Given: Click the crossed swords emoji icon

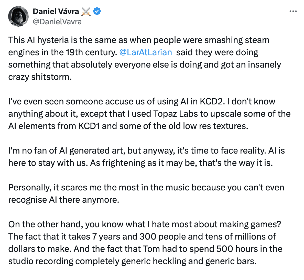Looking at the screenshot, I should click(x=86, y=12).
